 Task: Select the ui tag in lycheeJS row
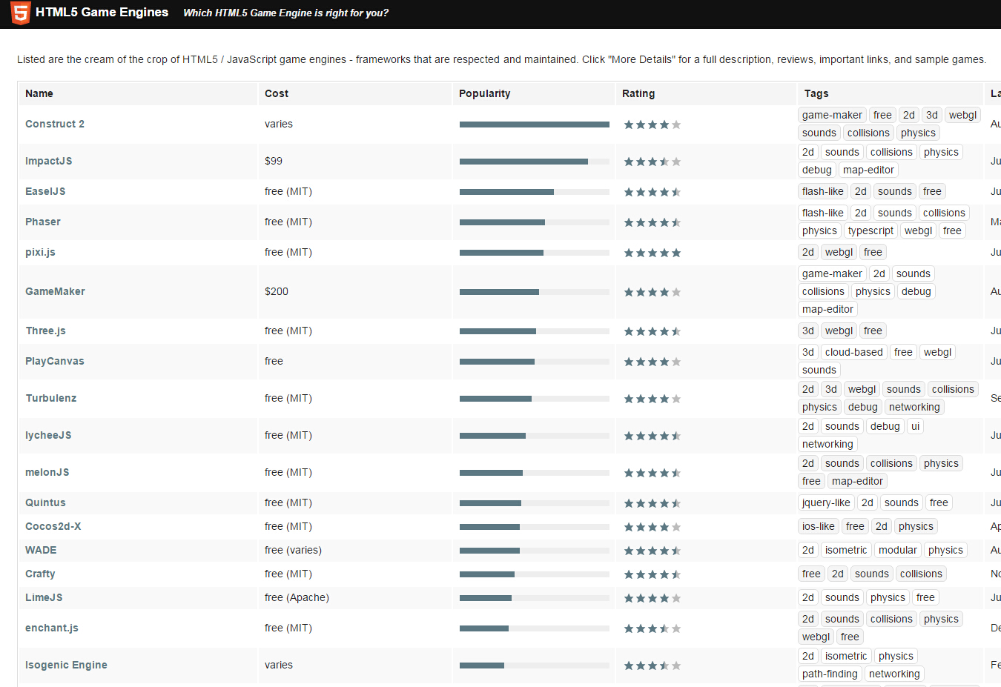coord(915,426)
